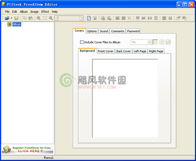This screenshot has height=161, width=196.
Task: Select the Front Cover tab
Action: (x=106, y=51)
